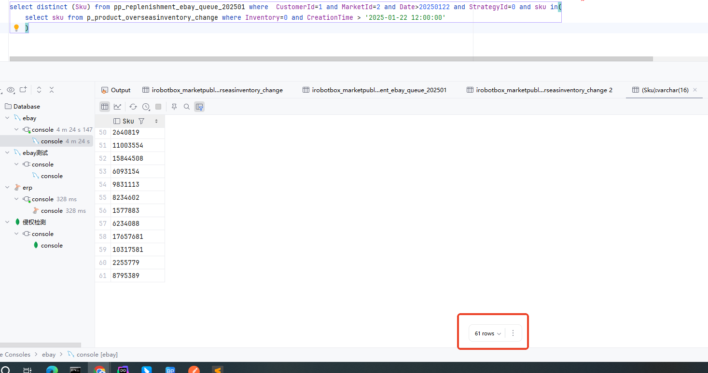Expand all items in services tree
Viewport: 708px width, 373px height.
click(39, 90)
